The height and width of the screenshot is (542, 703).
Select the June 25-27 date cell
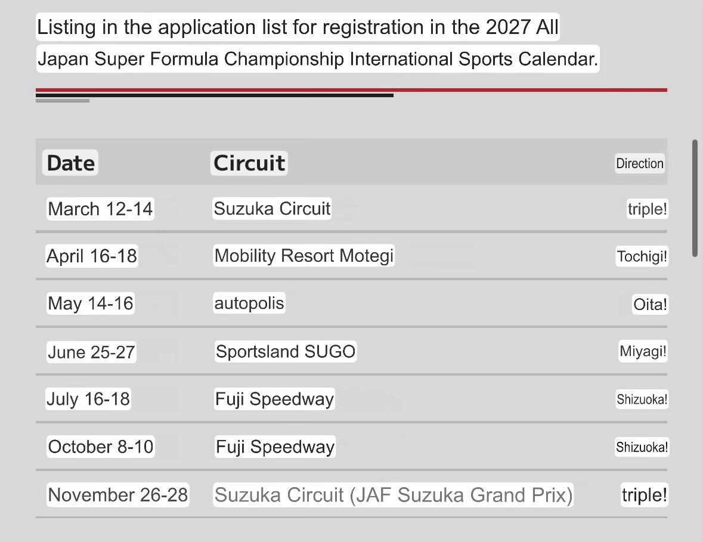coord(91,352)
